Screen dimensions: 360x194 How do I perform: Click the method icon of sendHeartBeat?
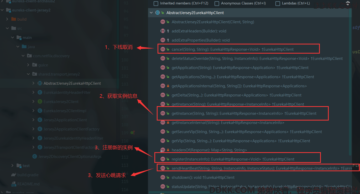tap(163, 168)
